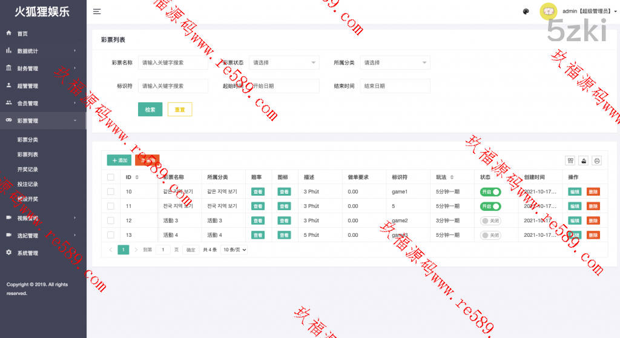Click the admin avatar image
Screen dimensions: 620x338
549,12
